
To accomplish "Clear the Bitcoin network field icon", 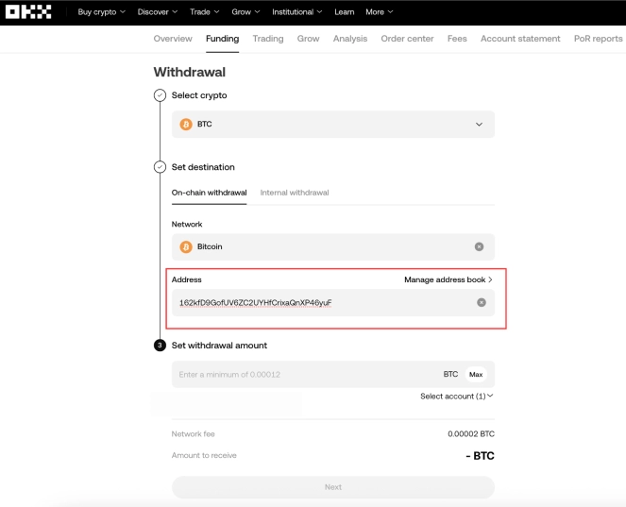I will click(479, 246).
